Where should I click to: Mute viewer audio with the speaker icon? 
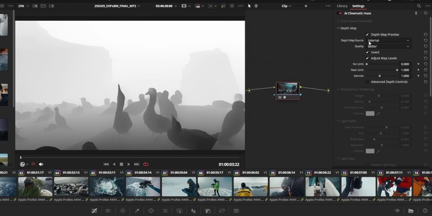tap(41, 164)
